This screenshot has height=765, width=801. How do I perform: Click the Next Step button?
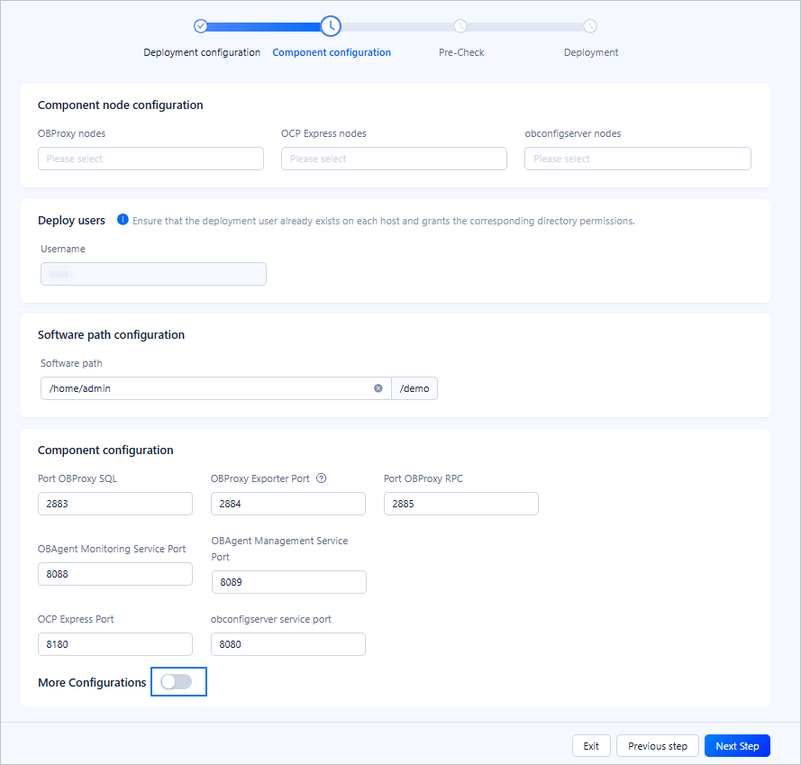point(737,746)
